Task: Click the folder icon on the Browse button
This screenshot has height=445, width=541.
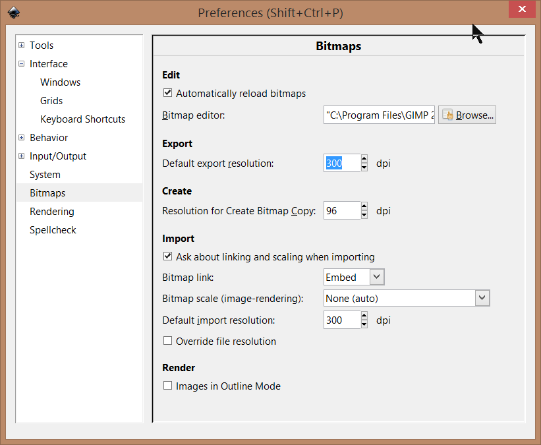Action: (447, 114)
